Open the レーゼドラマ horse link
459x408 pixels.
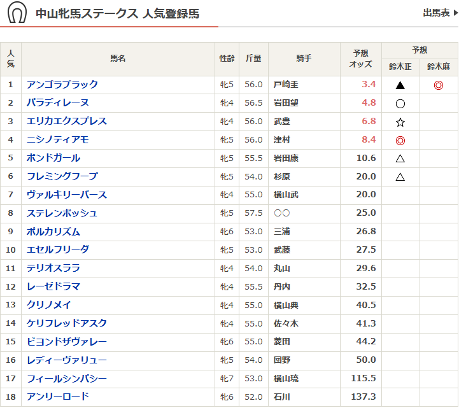click(53, 287)
